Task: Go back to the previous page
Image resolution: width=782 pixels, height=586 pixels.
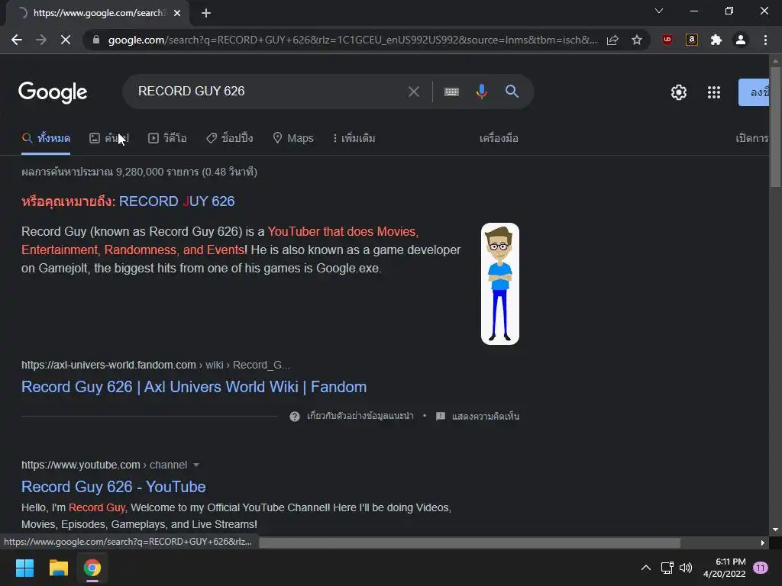Action: pyautogui.click(x=17, y=40)
